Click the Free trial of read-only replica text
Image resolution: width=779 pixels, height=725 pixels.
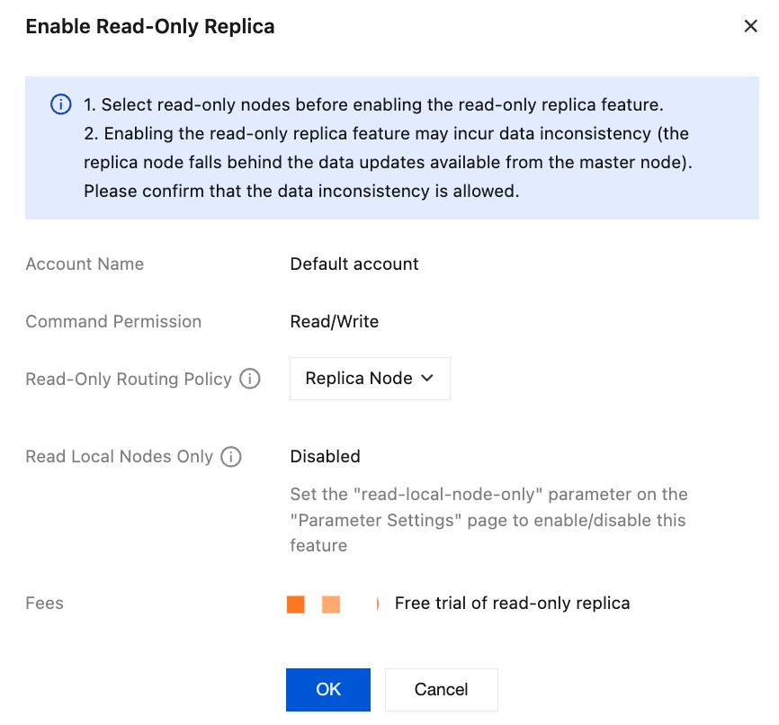coord(512,604)
